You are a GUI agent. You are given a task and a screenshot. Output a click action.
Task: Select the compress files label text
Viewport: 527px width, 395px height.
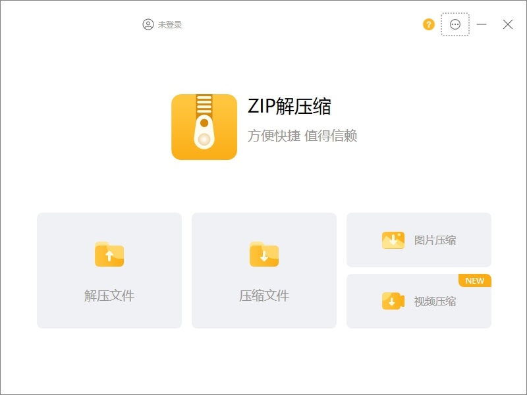coord(263,296)
